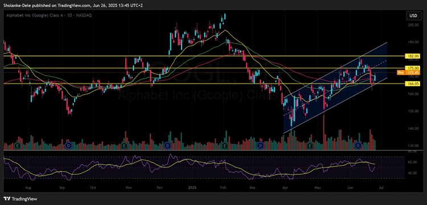Image resolution: width=427 pixels, height=205 pixels.
Task: Click the earnings E marker near Feb
Action: tap(225, 146)
